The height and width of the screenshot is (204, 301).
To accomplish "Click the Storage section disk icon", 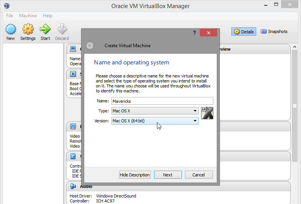I will pos(73,156).
